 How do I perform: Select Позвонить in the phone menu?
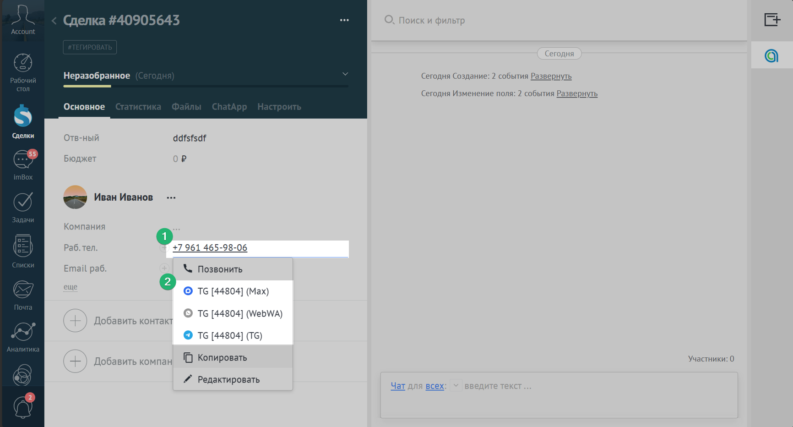pyautogui.click(x=220, y=269)
